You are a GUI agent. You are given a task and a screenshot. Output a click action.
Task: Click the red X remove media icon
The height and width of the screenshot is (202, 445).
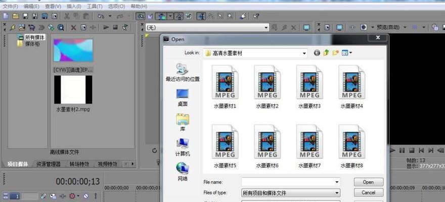[x=73, y=27]
